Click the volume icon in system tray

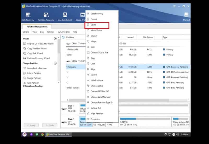click(x=178, y=134)
